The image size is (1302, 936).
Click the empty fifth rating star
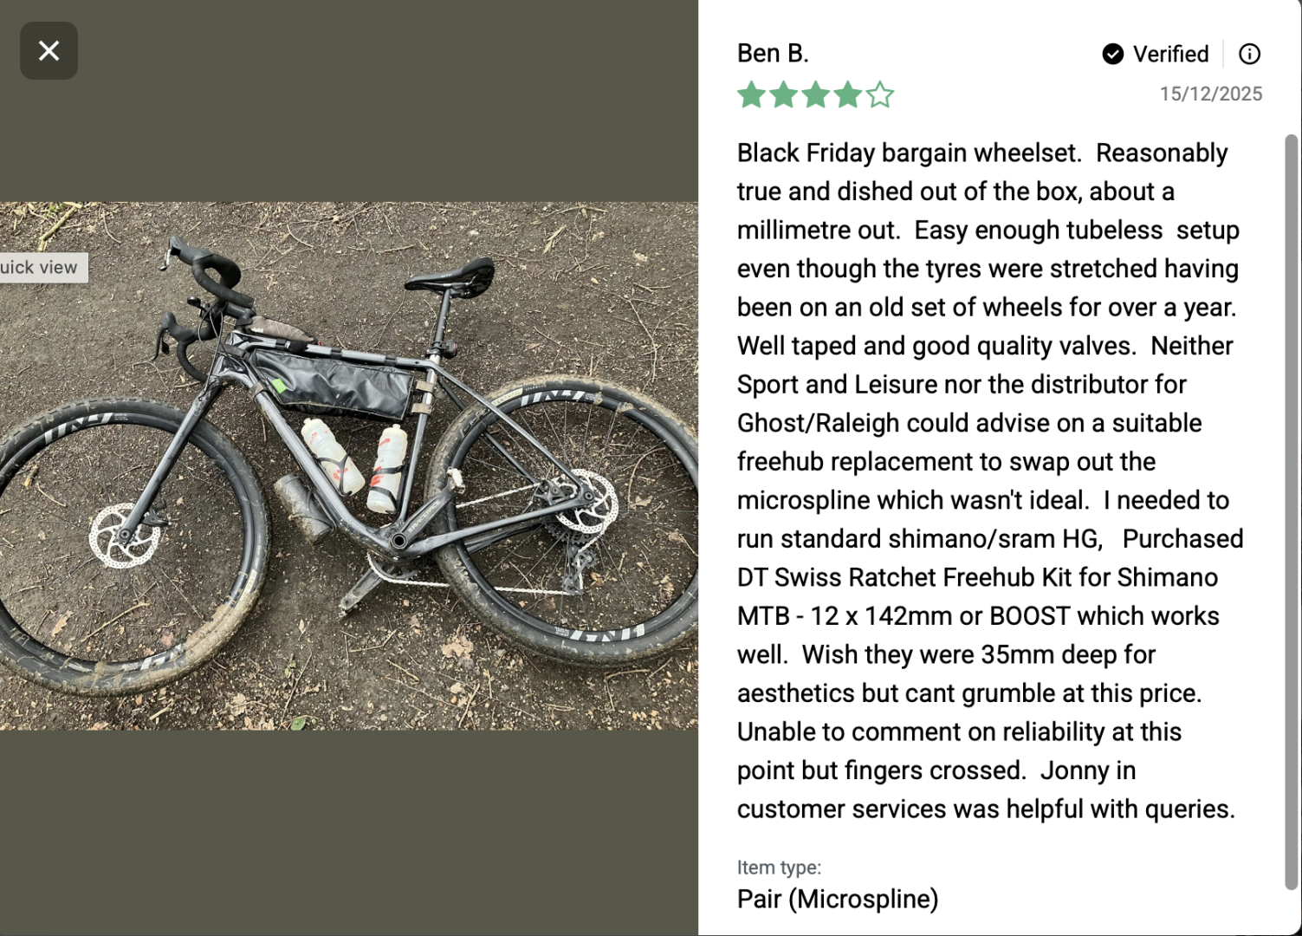[x=880, y=94]
